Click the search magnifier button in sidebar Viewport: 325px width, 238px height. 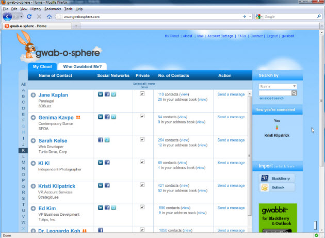click(294, 93)
